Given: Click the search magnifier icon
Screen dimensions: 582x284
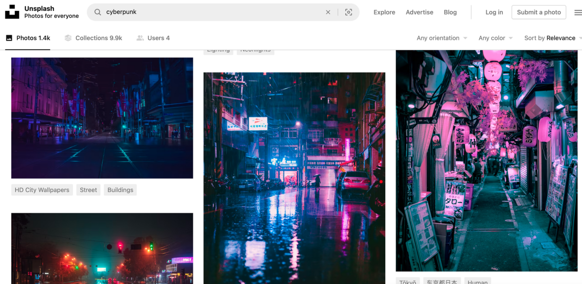Looking at the screenshot, I should coord(98,12).
